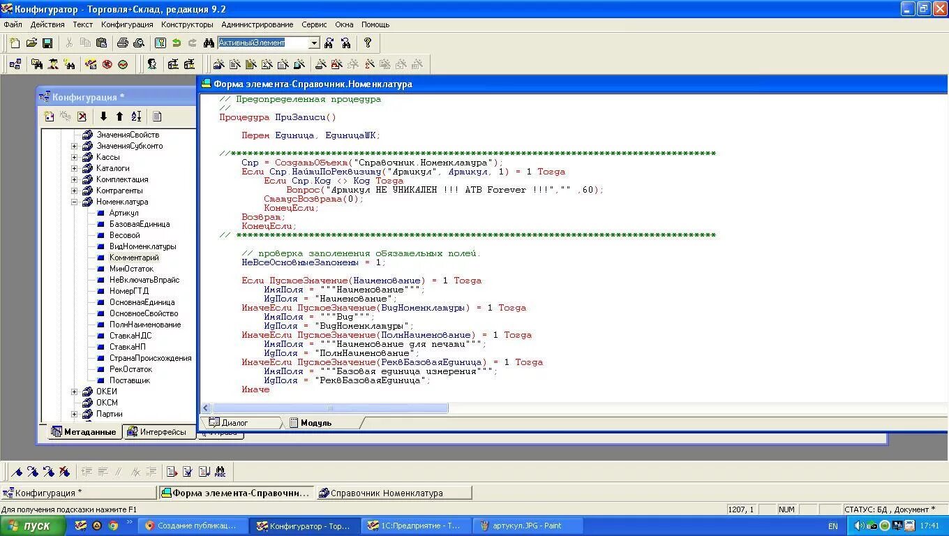Viewport: 949px width, 536px height.
Task: Click the horizontal scrollbar thumb of code editor
Action: tap(330, 408)
